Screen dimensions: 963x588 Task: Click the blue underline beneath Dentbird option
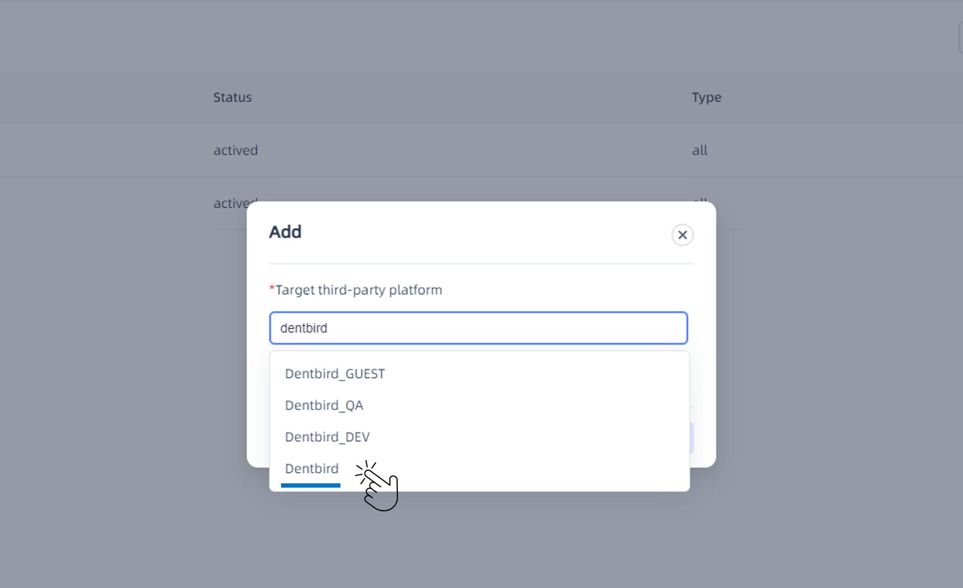pos(310,485)
